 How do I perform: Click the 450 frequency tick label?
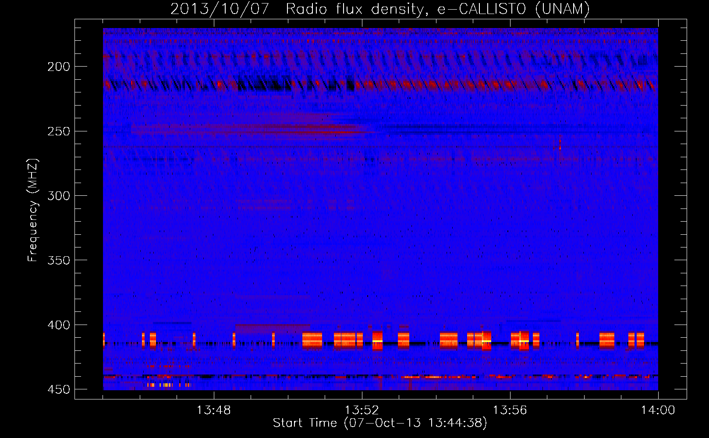(59, 389)
